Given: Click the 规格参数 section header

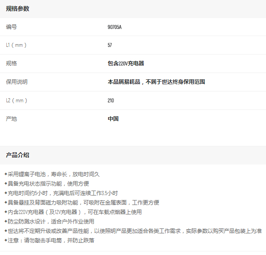Looking at the screenshot, I should 18,9.
